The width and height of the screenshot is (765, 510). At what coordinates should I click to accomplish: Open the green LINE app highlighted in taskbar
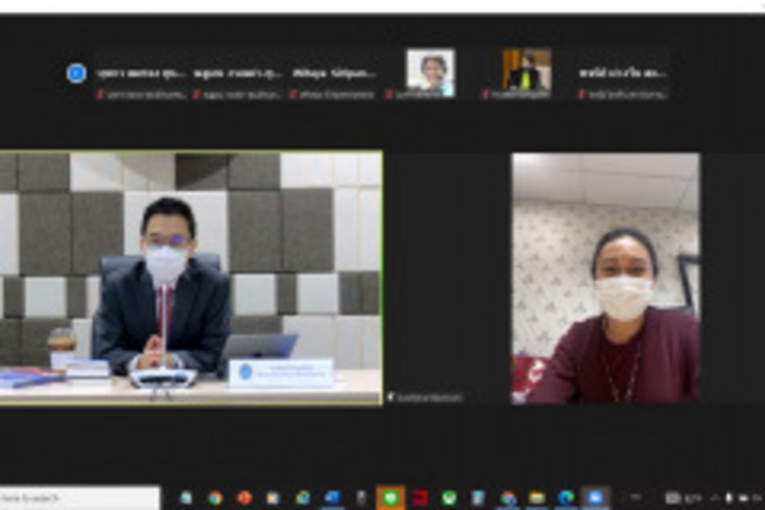[390, 498]
